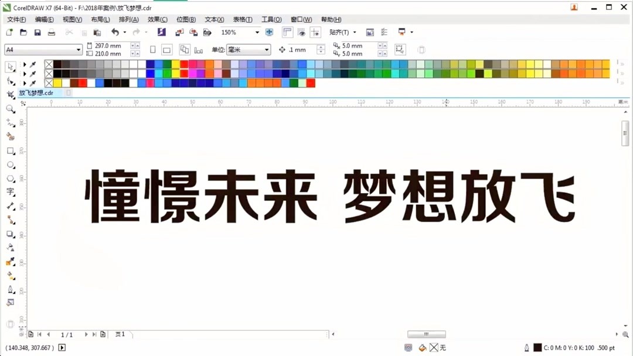Viewport: 633px width, 356px height.
Task: Switch to the 放飞梦想.cdr document tab
Action: [35, 93]
